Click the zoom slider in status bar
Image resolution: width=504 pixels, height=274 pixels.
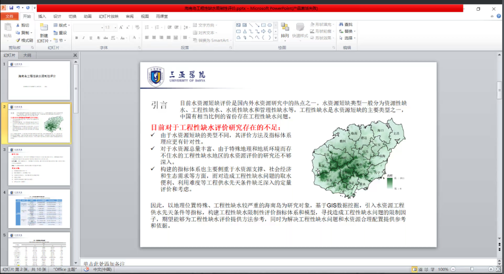tap(471, 269)
